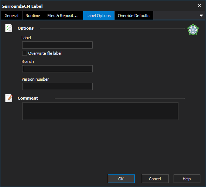206x187 pixels.
Task: Open the tab list dropdown arrow
Action: pos(201,15)
